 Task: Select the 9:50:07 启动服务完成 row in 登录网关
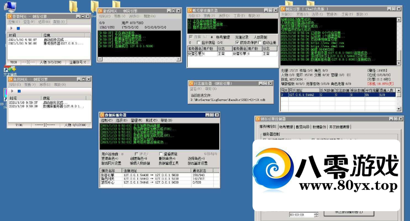point(49,40)
